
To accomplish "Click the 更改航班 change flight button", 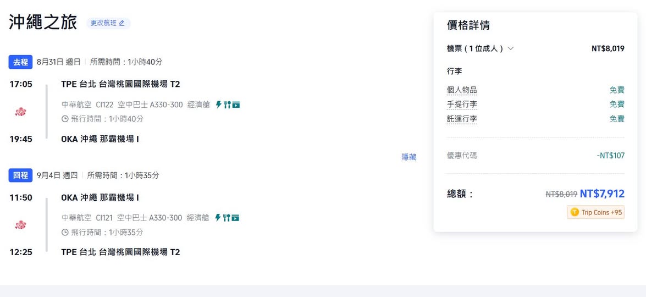I will coord(108,23).
